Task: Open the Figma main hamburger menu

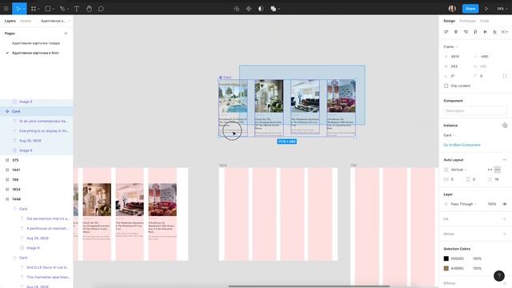Action: pos(6,9)
